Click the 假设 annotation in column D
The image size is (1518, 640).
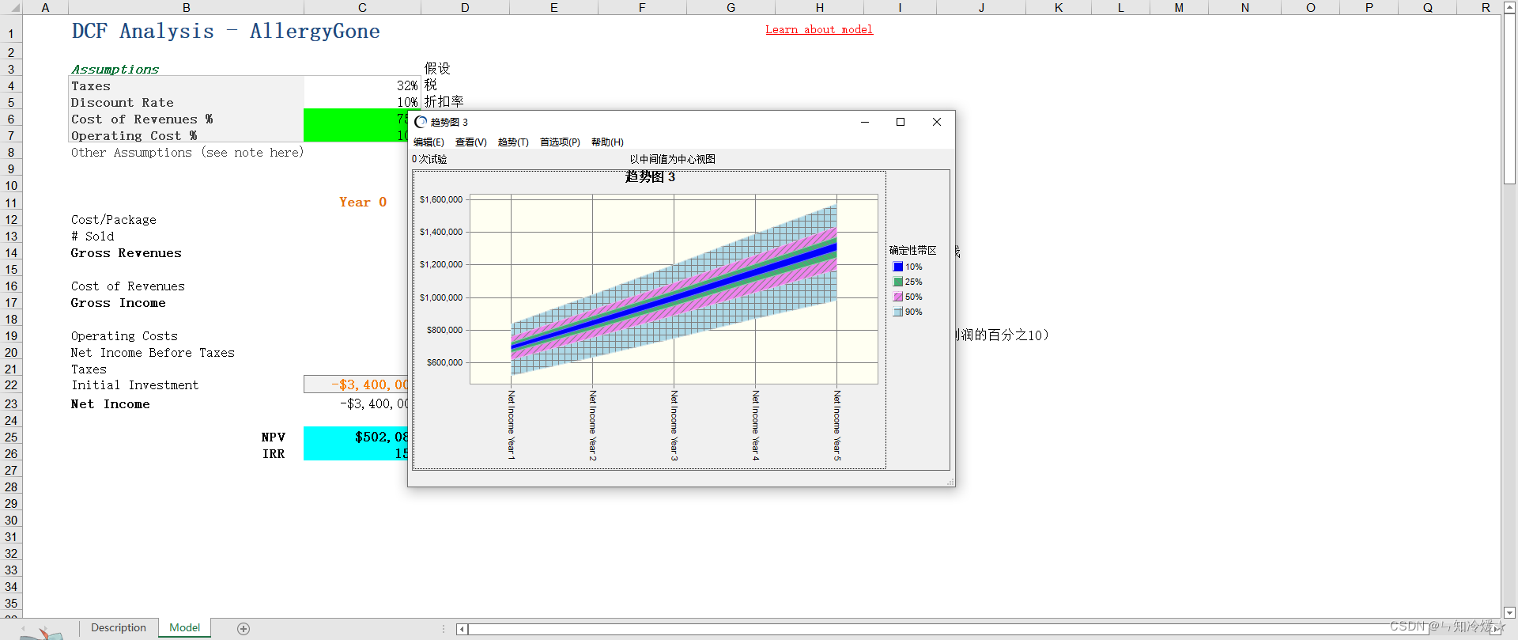click(437, 69)
